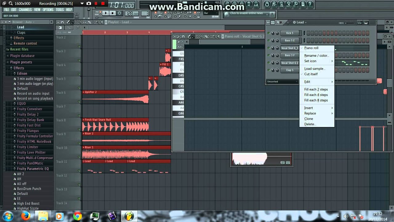394x222 pixels.
Task: Open the FILE menu
Action: [x=6, y=10]
